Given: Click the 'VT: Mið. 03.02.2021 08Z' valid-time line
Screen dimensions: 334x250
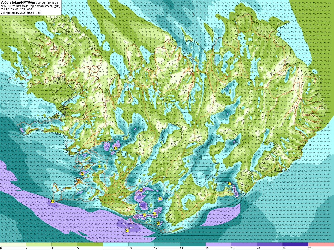Looking at the screenshot, I should [x=16, y=13].
